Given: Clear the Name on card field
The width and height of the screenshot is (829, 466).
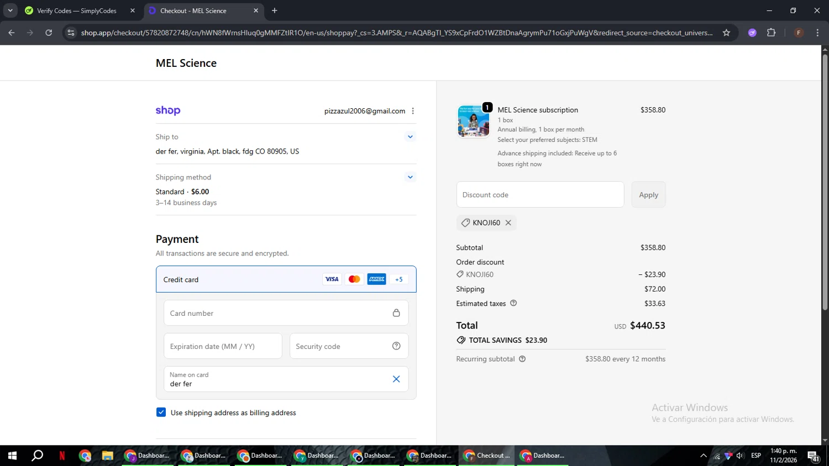Looking at the screenshot, I should pos(396,379).
